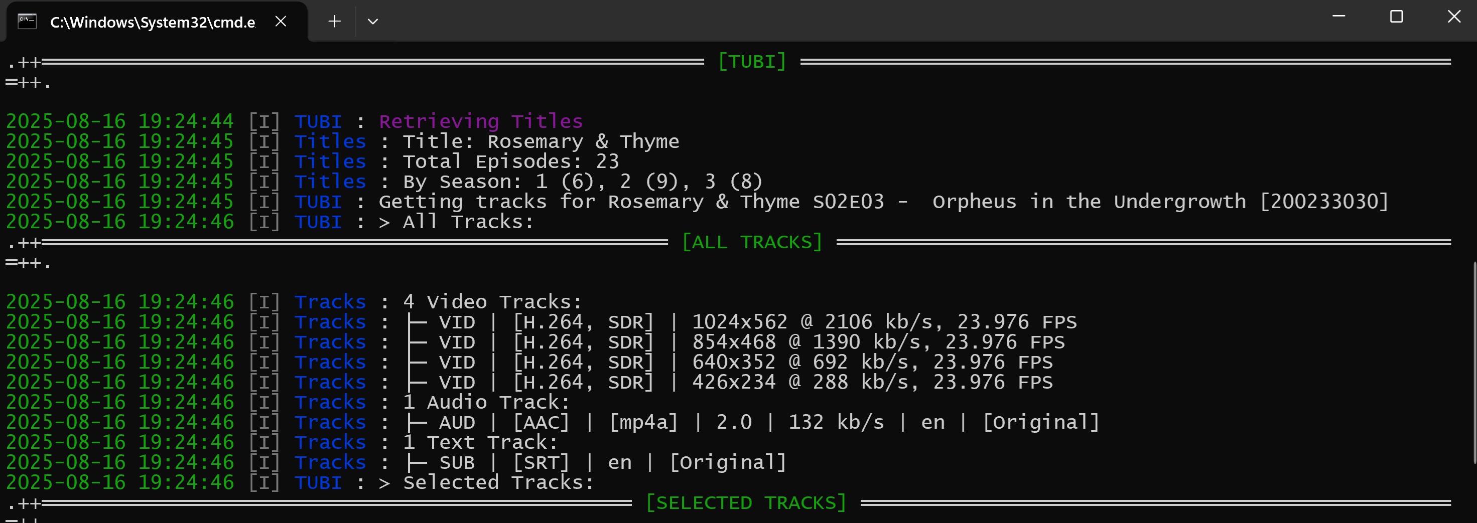Click the 1024x562 @ 2106 kb/s video track
Viewport: 1477px width, 523px height.
(884, 322)
